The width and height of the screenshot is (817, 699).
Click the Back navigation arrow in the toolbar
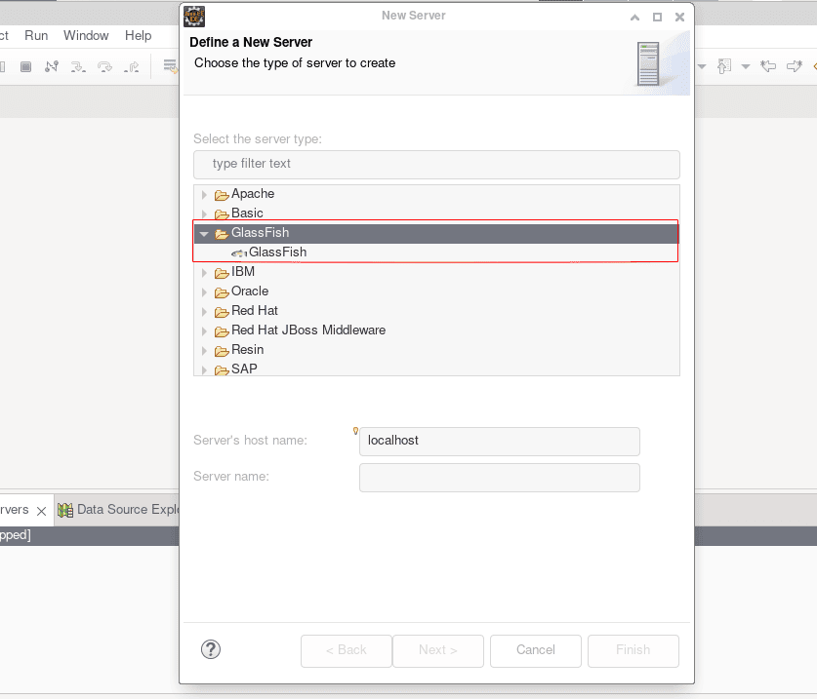[768, 66]
